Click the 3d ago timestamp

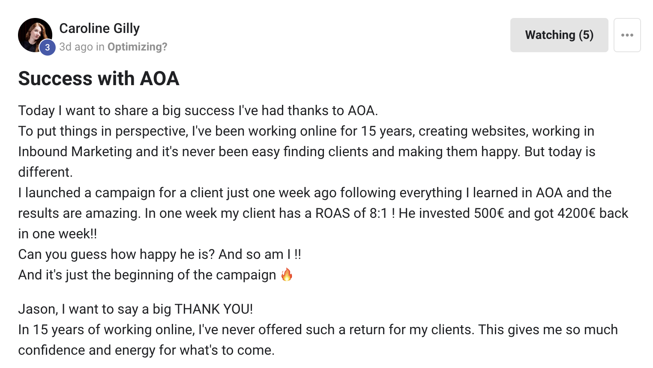(76, 47)
